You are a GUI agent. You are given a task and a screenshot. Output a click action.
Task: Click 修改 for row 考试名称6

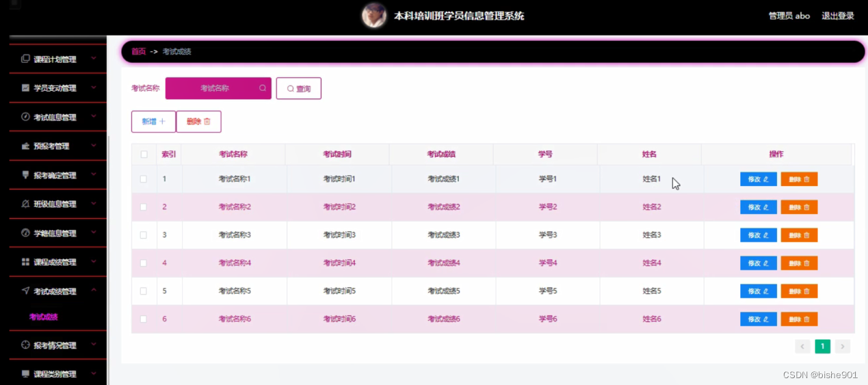(759, 319)
